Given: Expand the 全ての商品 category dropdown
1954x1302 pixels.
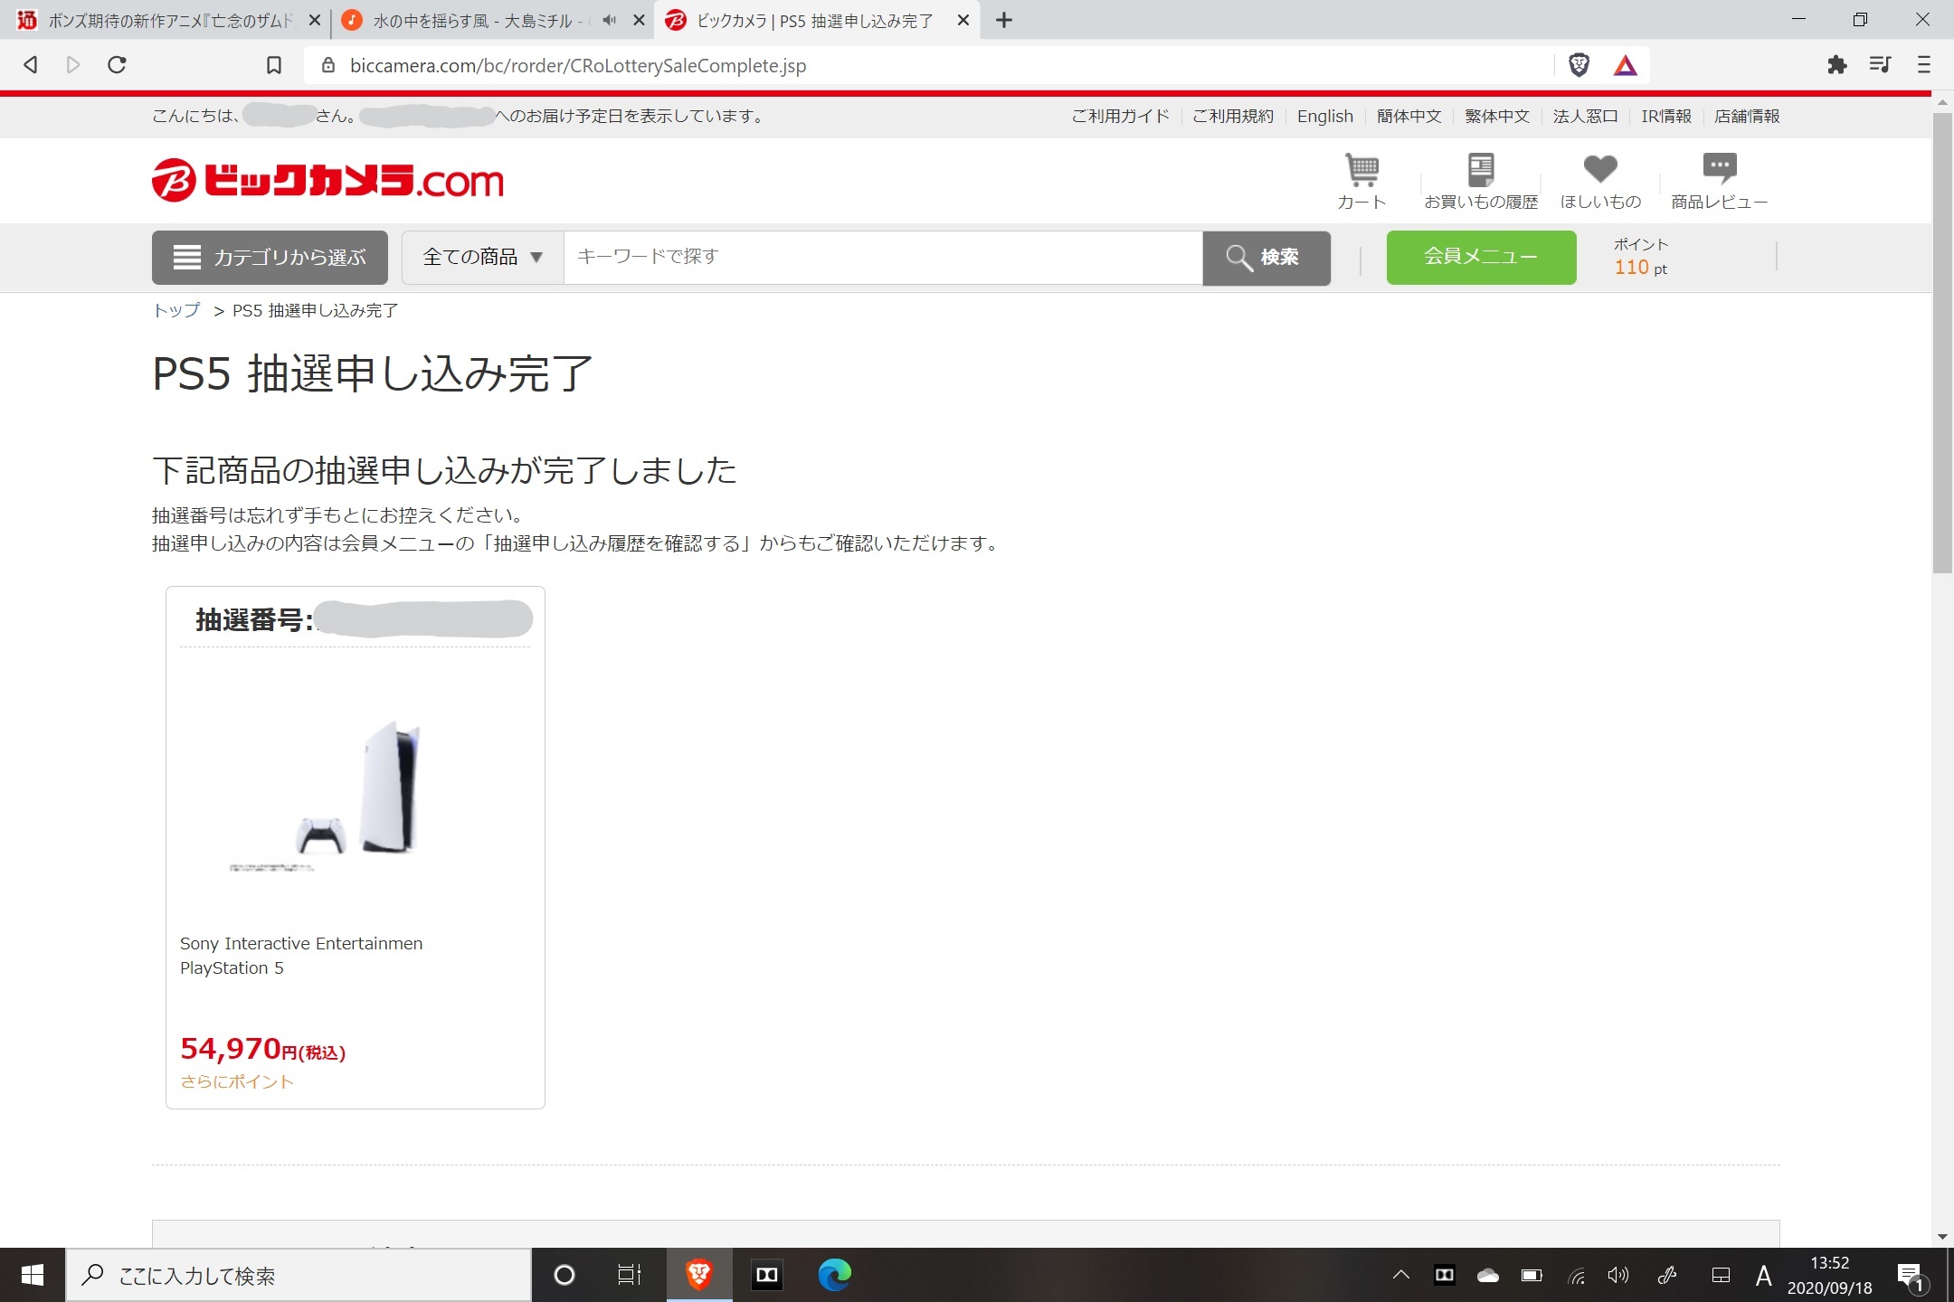Looking at the screenshot, I should tap(483, 258).
